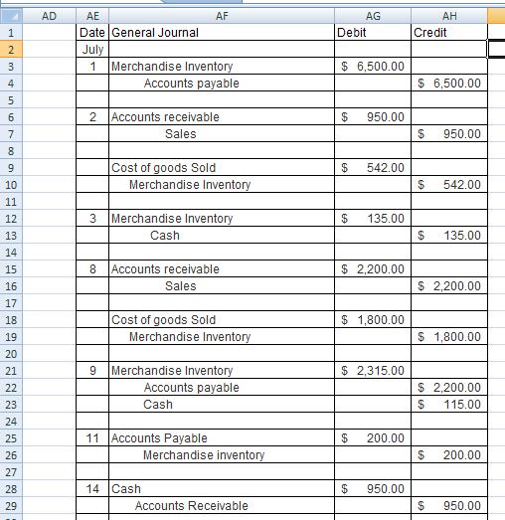Click date cell '1' in row 3

92,67
